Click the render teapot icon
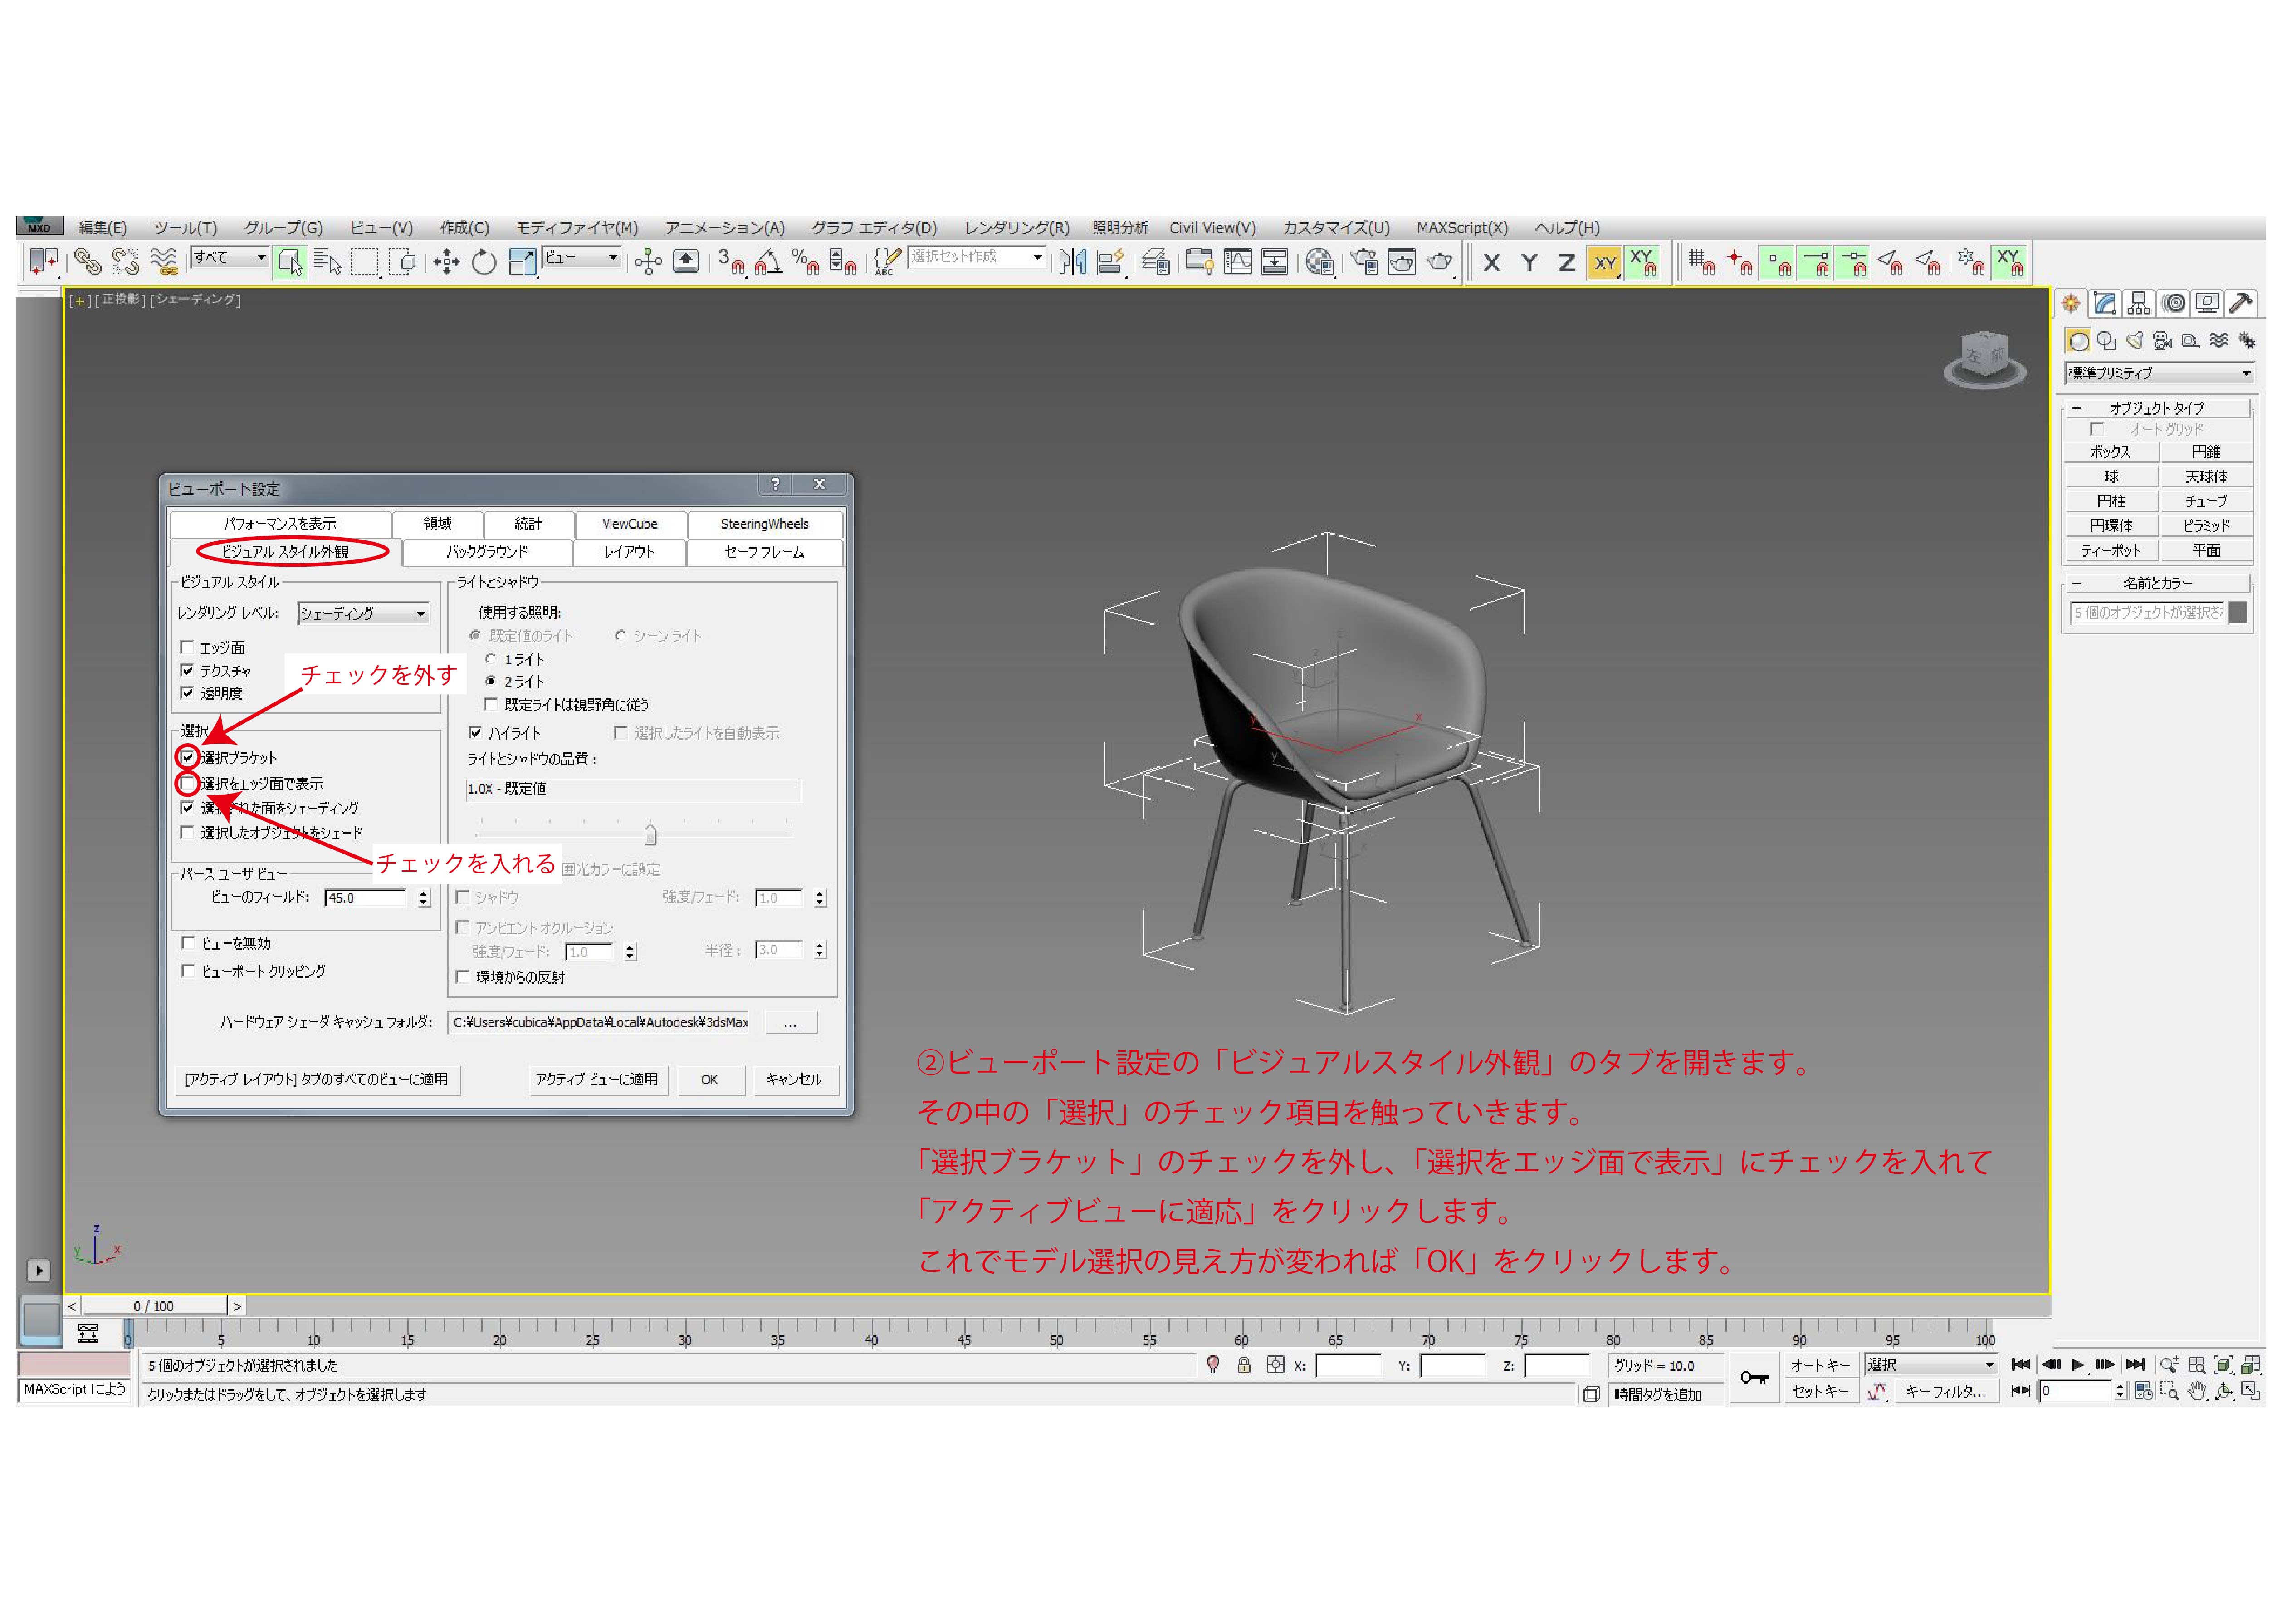This screenshot has width=2282, height=1624. pyautogui.click(x=1439, y=262)
